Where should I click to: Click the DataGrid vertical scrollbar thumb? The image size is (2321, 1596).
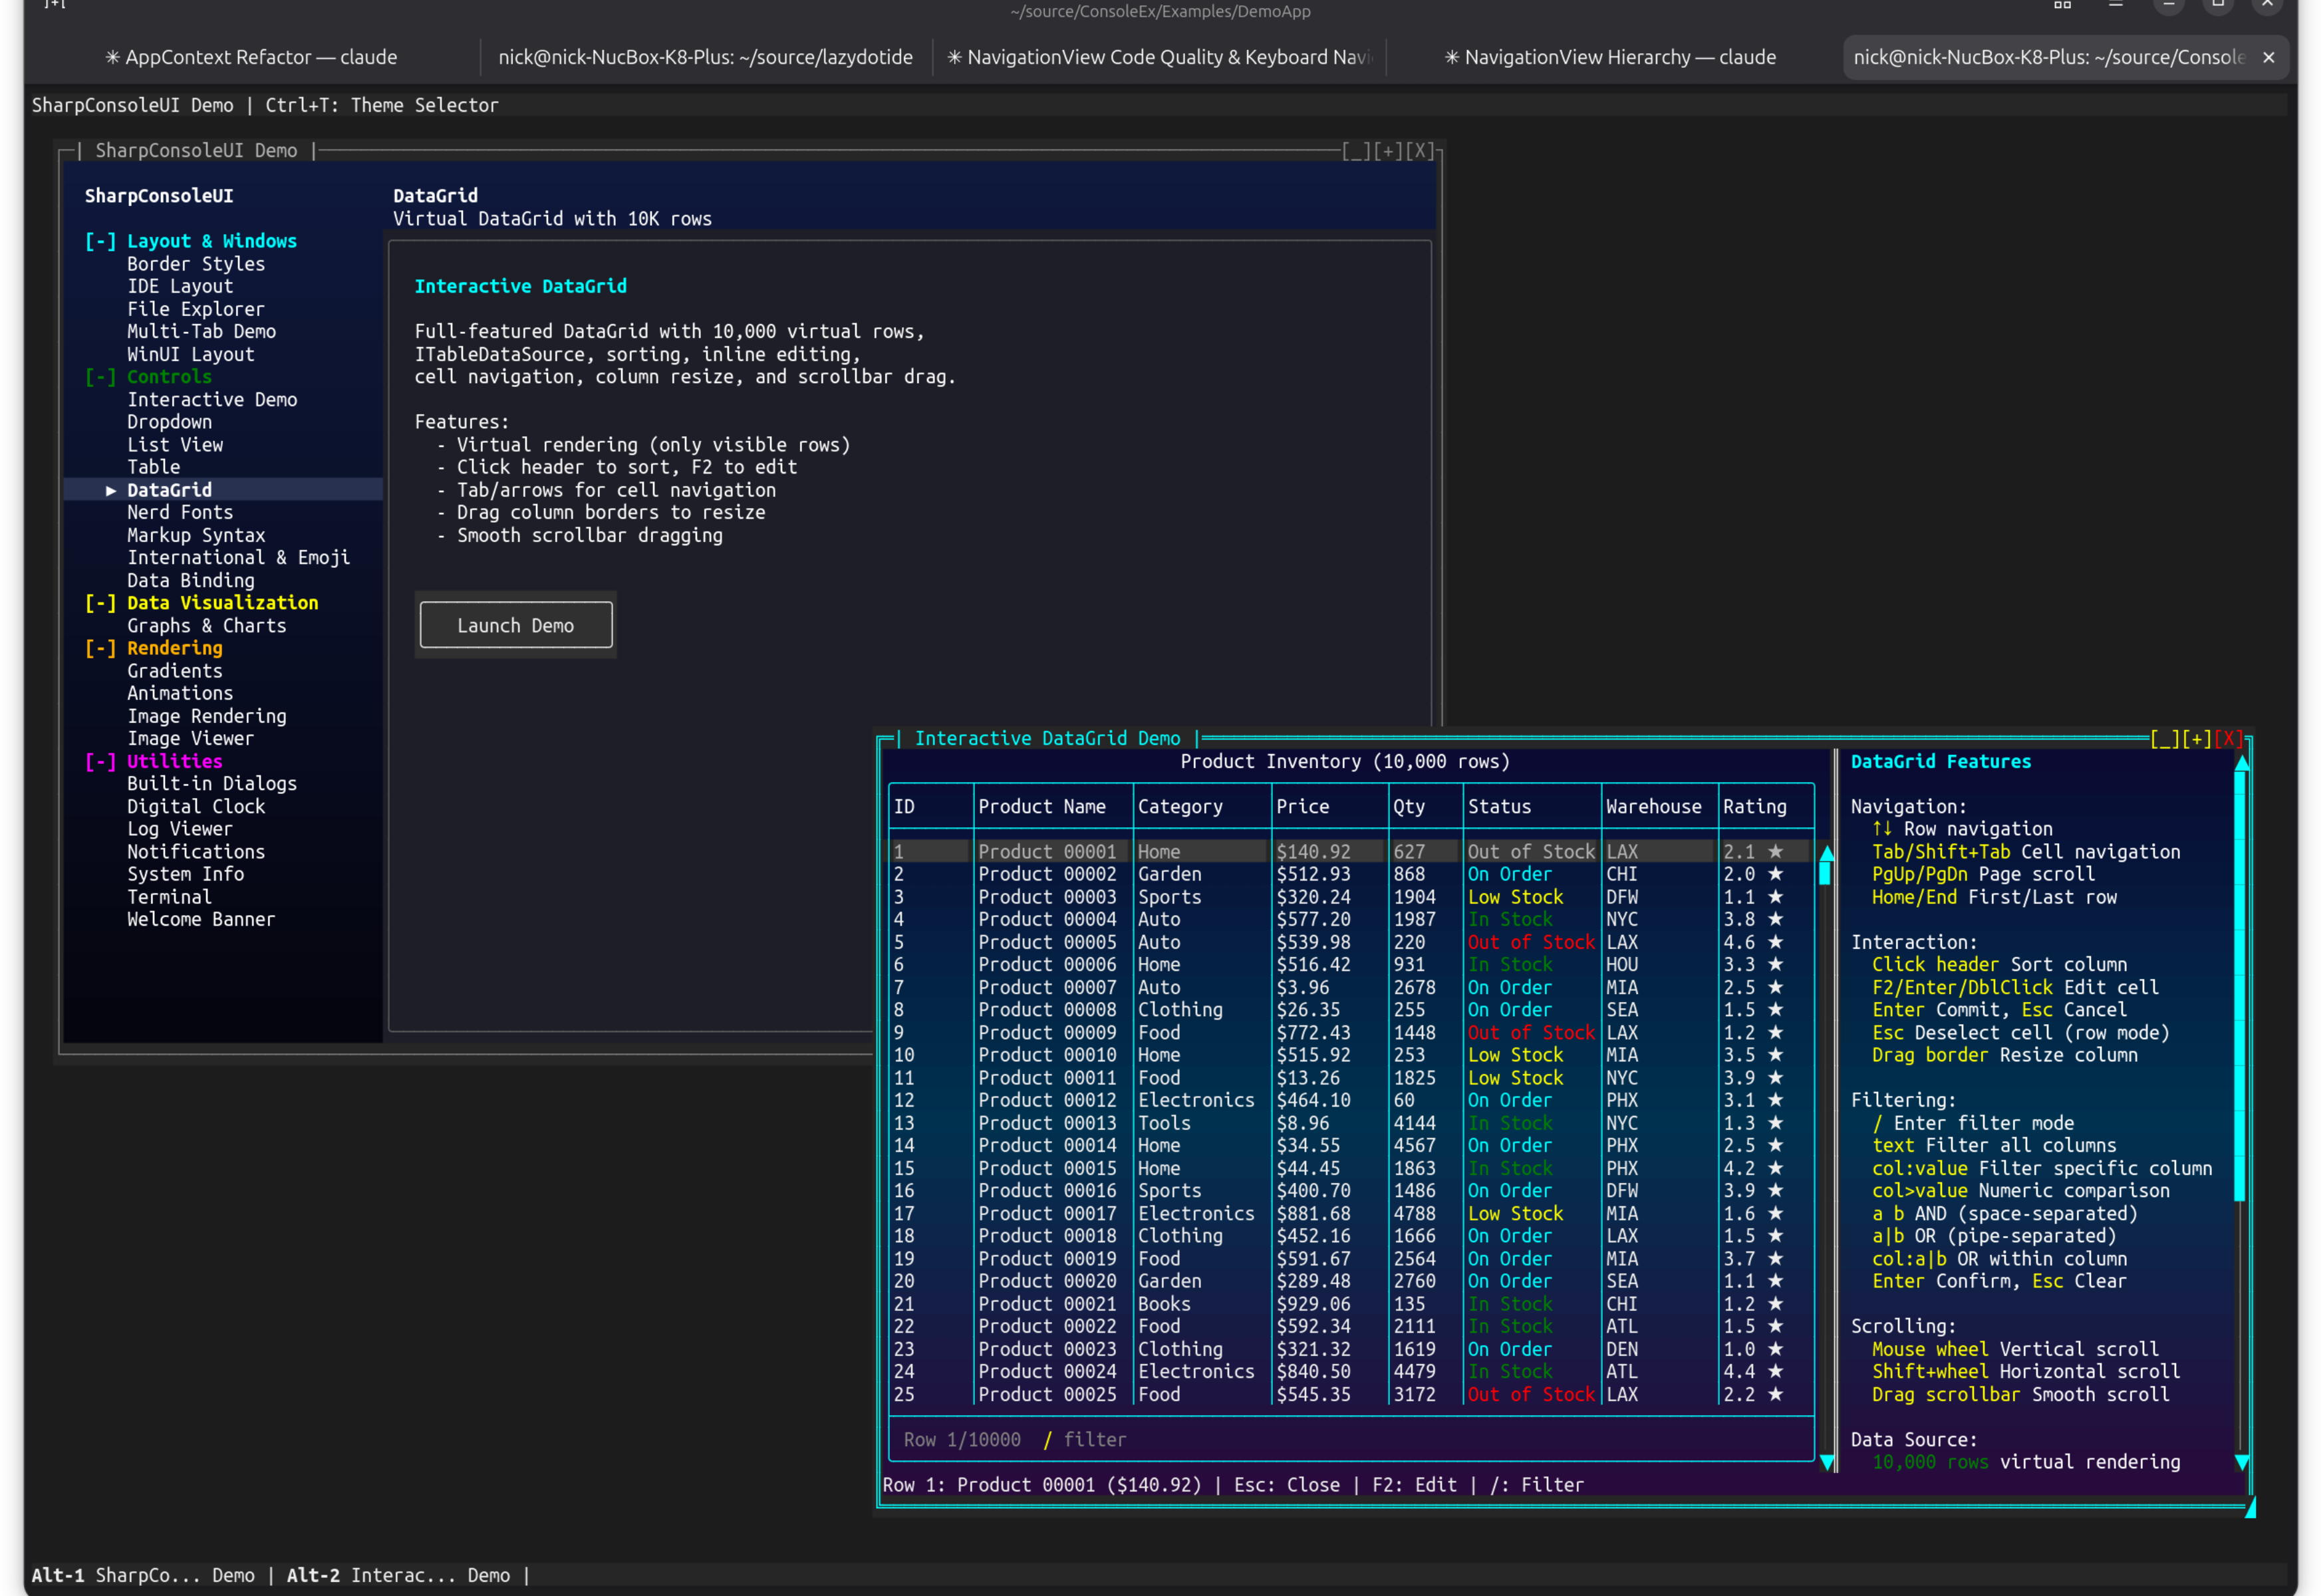[x=1826, y=874]
